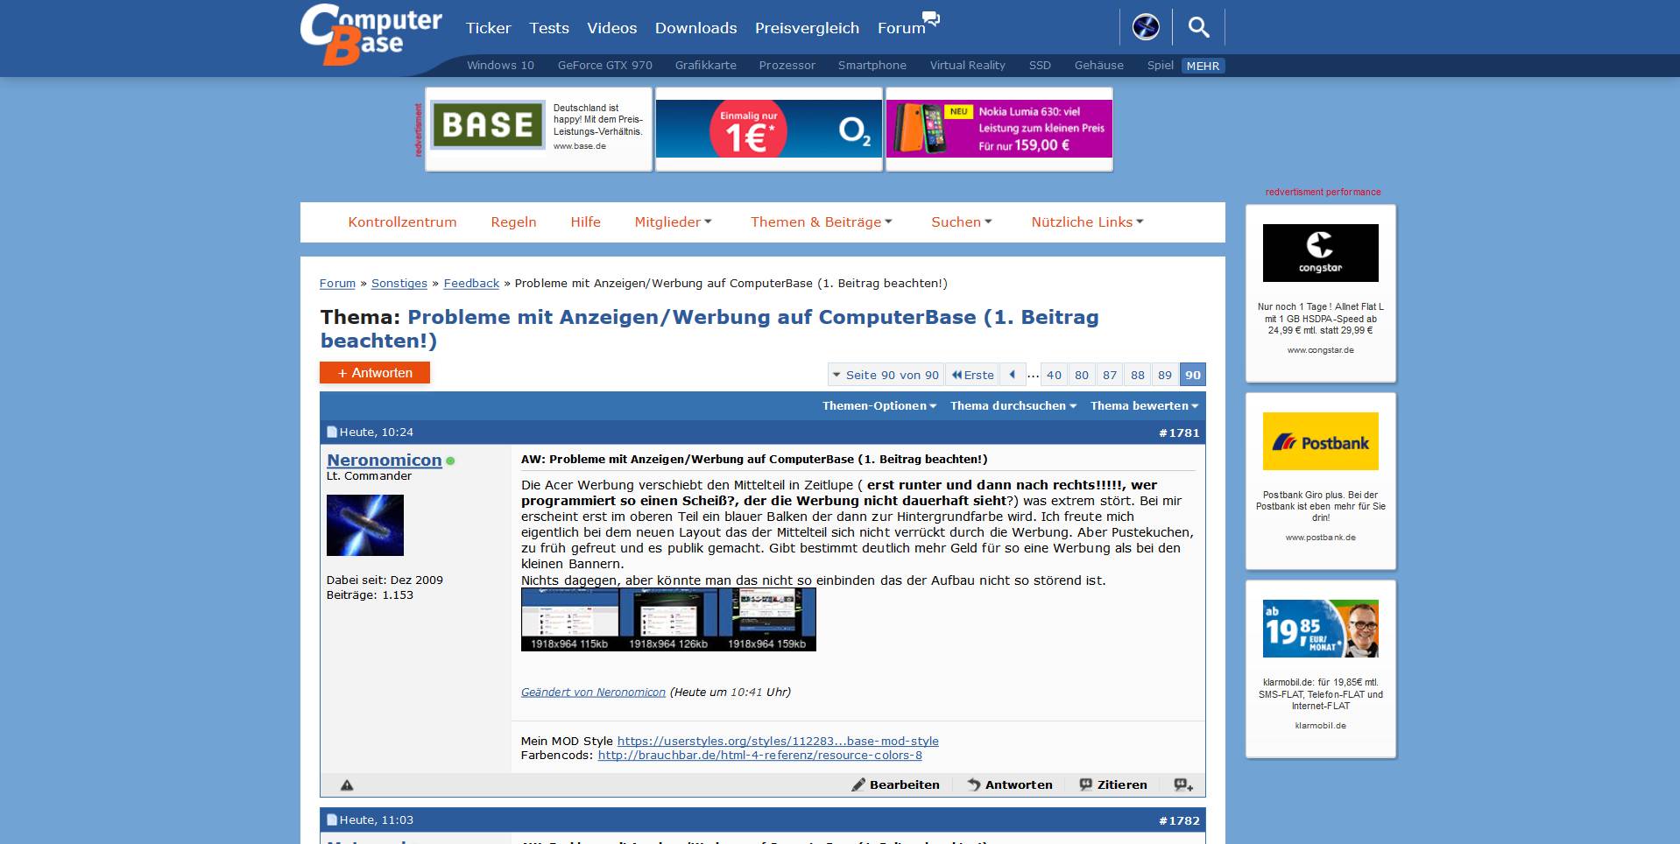Jump to first page via Erste button
Viewport: 1680px width, 844px height.
click(972, 375)
